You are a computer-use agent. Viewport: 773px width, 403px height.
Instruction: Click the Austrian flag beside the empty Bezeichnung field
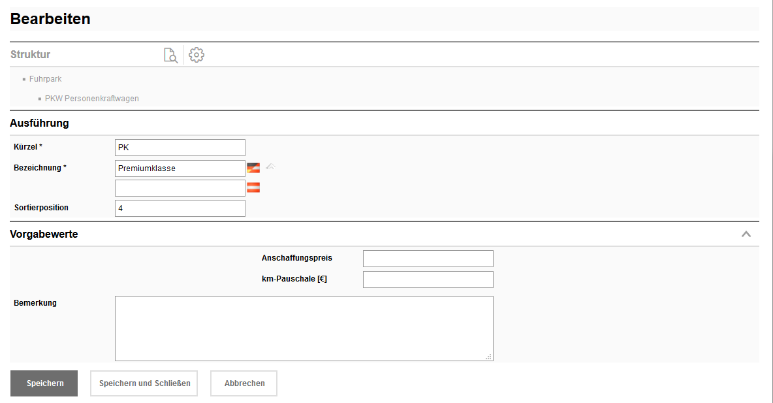tap(253, 188)
